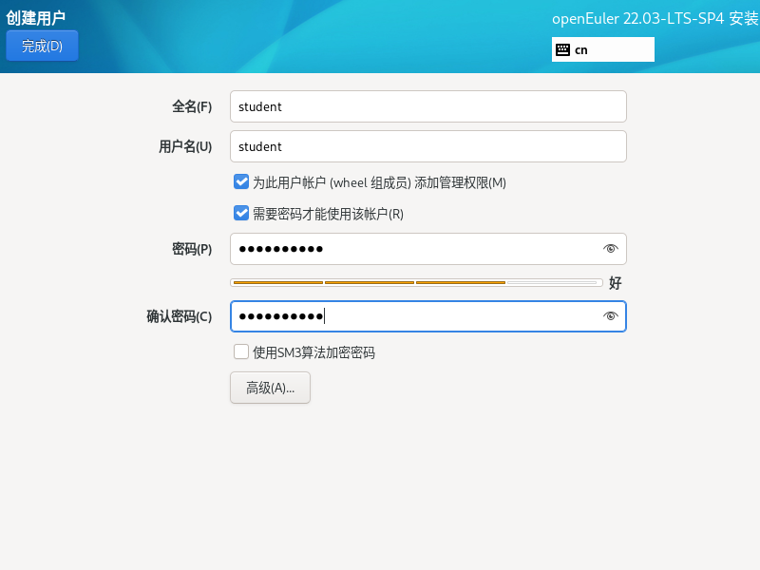760x570 pixels.
Task: Toggle 需要密码才能使用该帐户 checkbox
Action: point(241,213)
